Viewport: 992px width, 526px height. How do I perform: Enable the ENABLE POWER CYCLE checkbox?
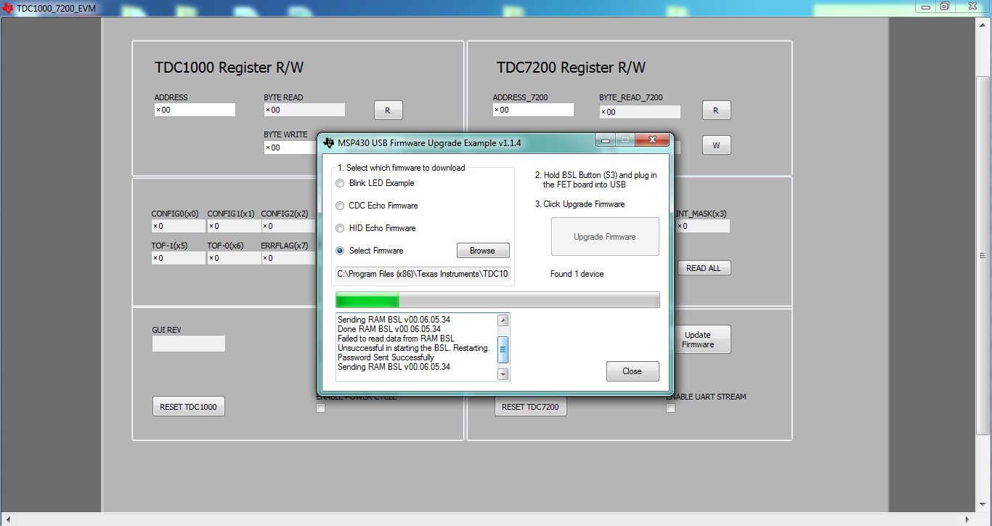320,408
